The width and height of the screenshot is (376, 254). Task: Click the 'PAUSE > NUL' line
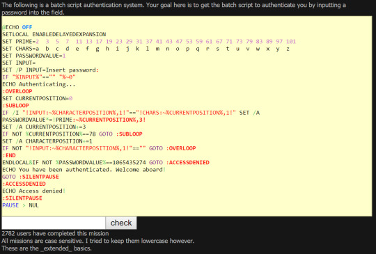(20, 205)
